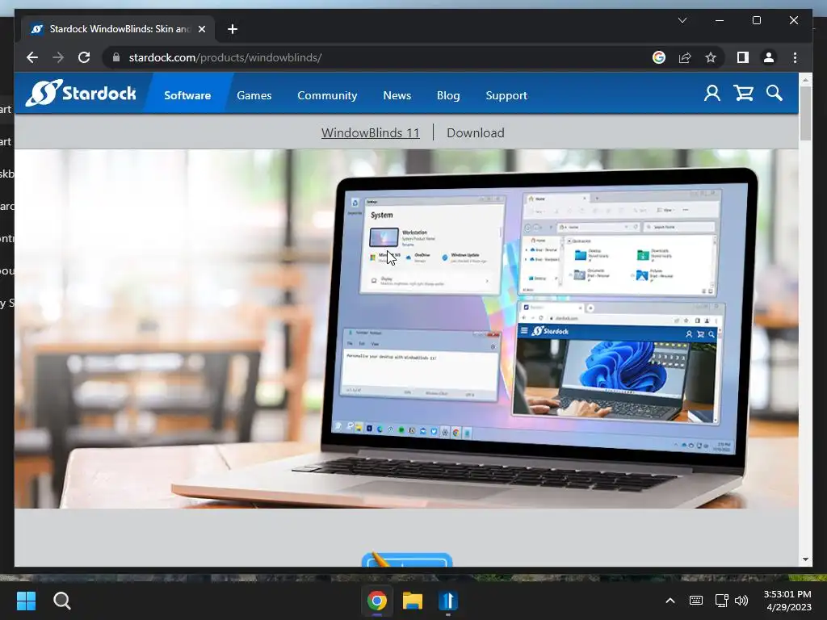Viewport: 827px width, 620px height.
Task: Open the Games navigation item
Action: coord(254,95)
